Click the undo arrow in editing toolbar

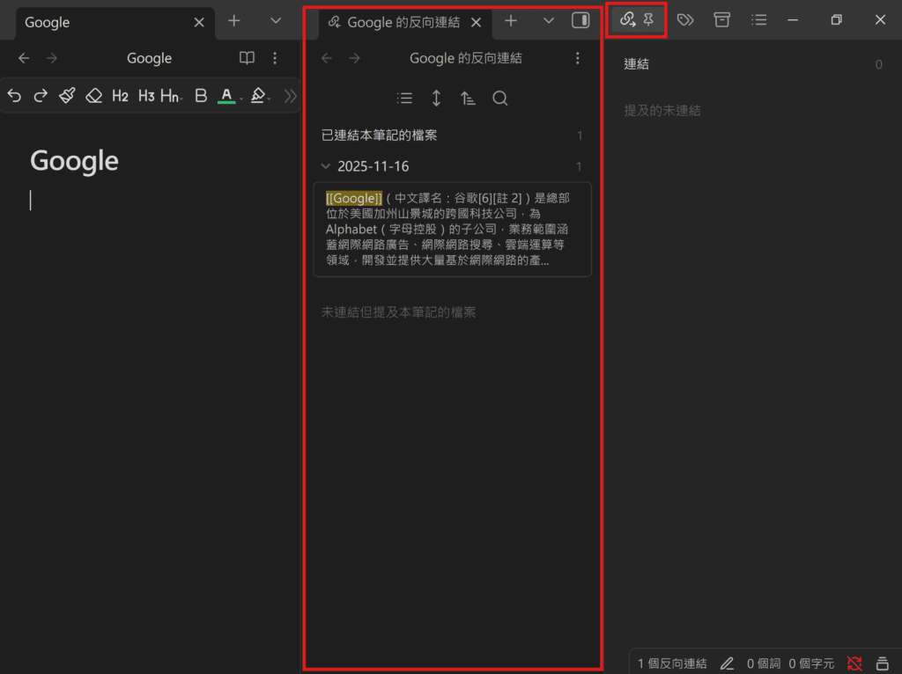pyautogui.click(x=15, y=96)
